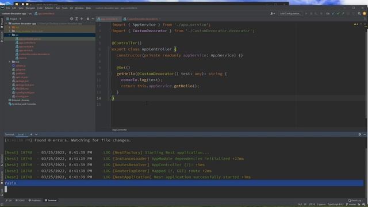Open the Code menu
This screenshot has height=207, width=368.
(40, 8)
